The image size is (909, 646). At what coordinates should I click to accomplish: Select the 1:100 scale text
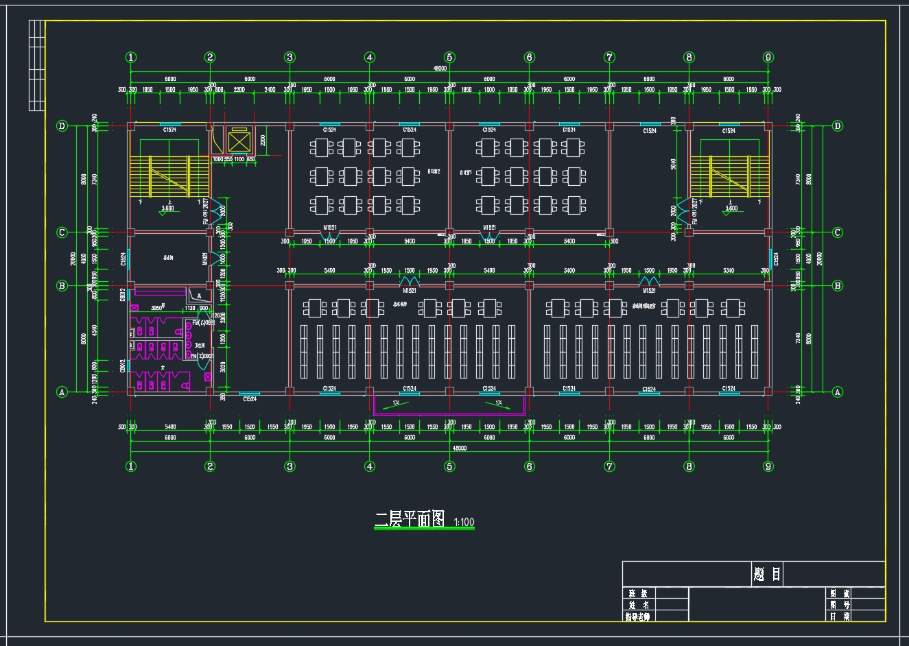[464, 523]
